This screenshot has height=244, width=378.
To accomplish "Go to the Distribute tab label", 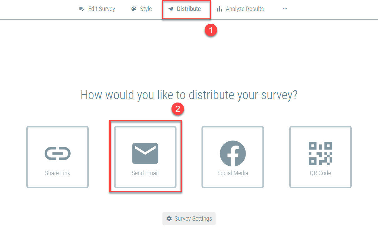I will coord(189,9).
